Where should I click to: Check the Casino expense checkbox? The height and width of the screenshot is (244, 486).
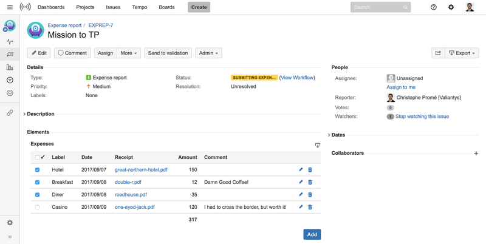[37, 207]
